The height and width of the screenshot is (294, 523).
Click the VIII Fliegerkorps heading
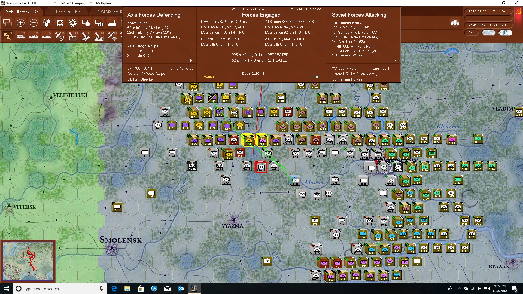click(x=143, y=46)
